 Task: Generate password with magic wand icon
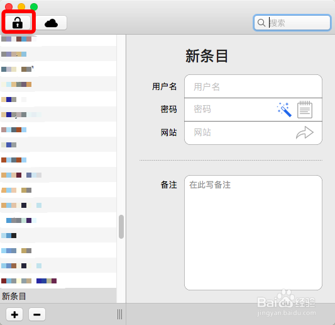click(x=284, y=110)
